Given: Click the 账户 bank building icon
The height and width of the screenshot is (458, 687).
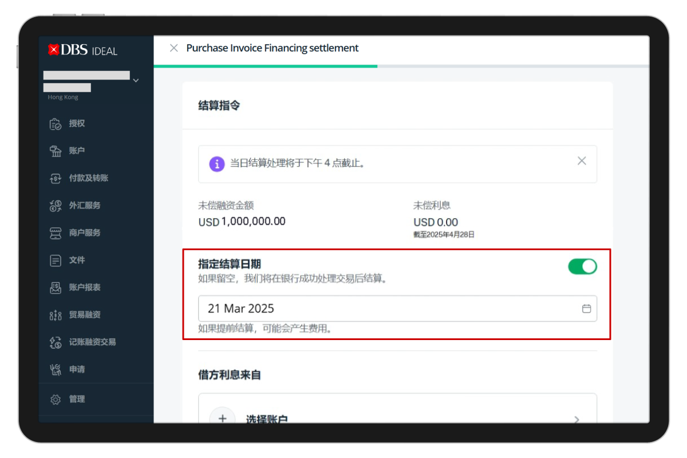Looking at the screenshot, I should pos(56,151).
